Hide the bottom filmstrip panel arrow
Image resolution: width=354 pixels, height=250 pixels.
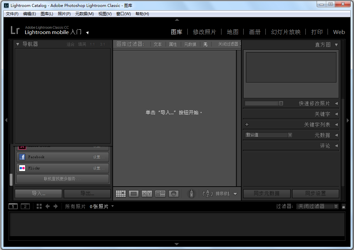point(177,244)
